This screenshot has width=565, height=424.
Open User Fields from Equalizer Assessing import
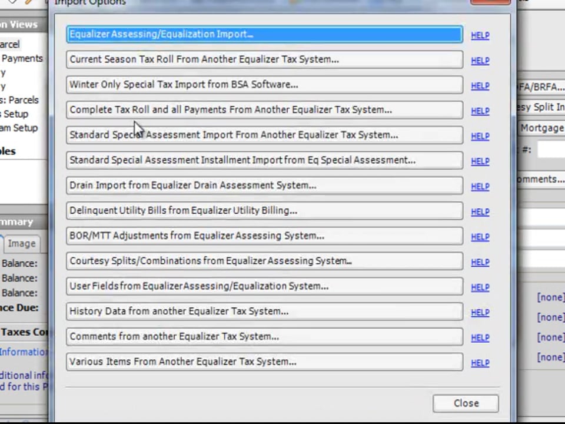(264, 287)
